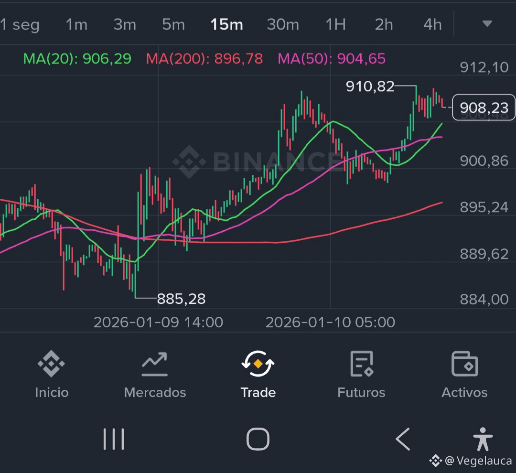This screenshot has width=516, height=473.
Task: Open Activos wallet icon
Action: pyautogui.click(x=464, y=365)
